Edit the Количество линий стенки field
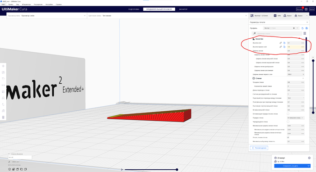Viewport: 316px width, 172px height. pyautogui.click(x=296, y=86)
